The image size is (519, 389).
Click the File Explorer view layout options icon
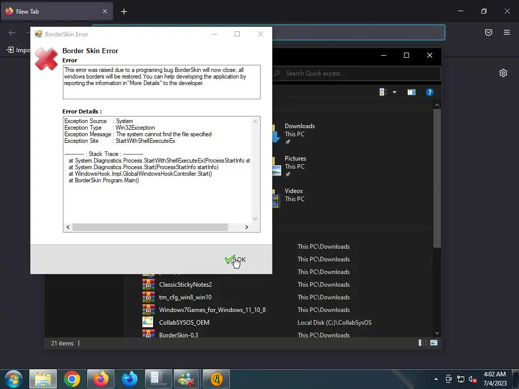[x=383, y=92]
